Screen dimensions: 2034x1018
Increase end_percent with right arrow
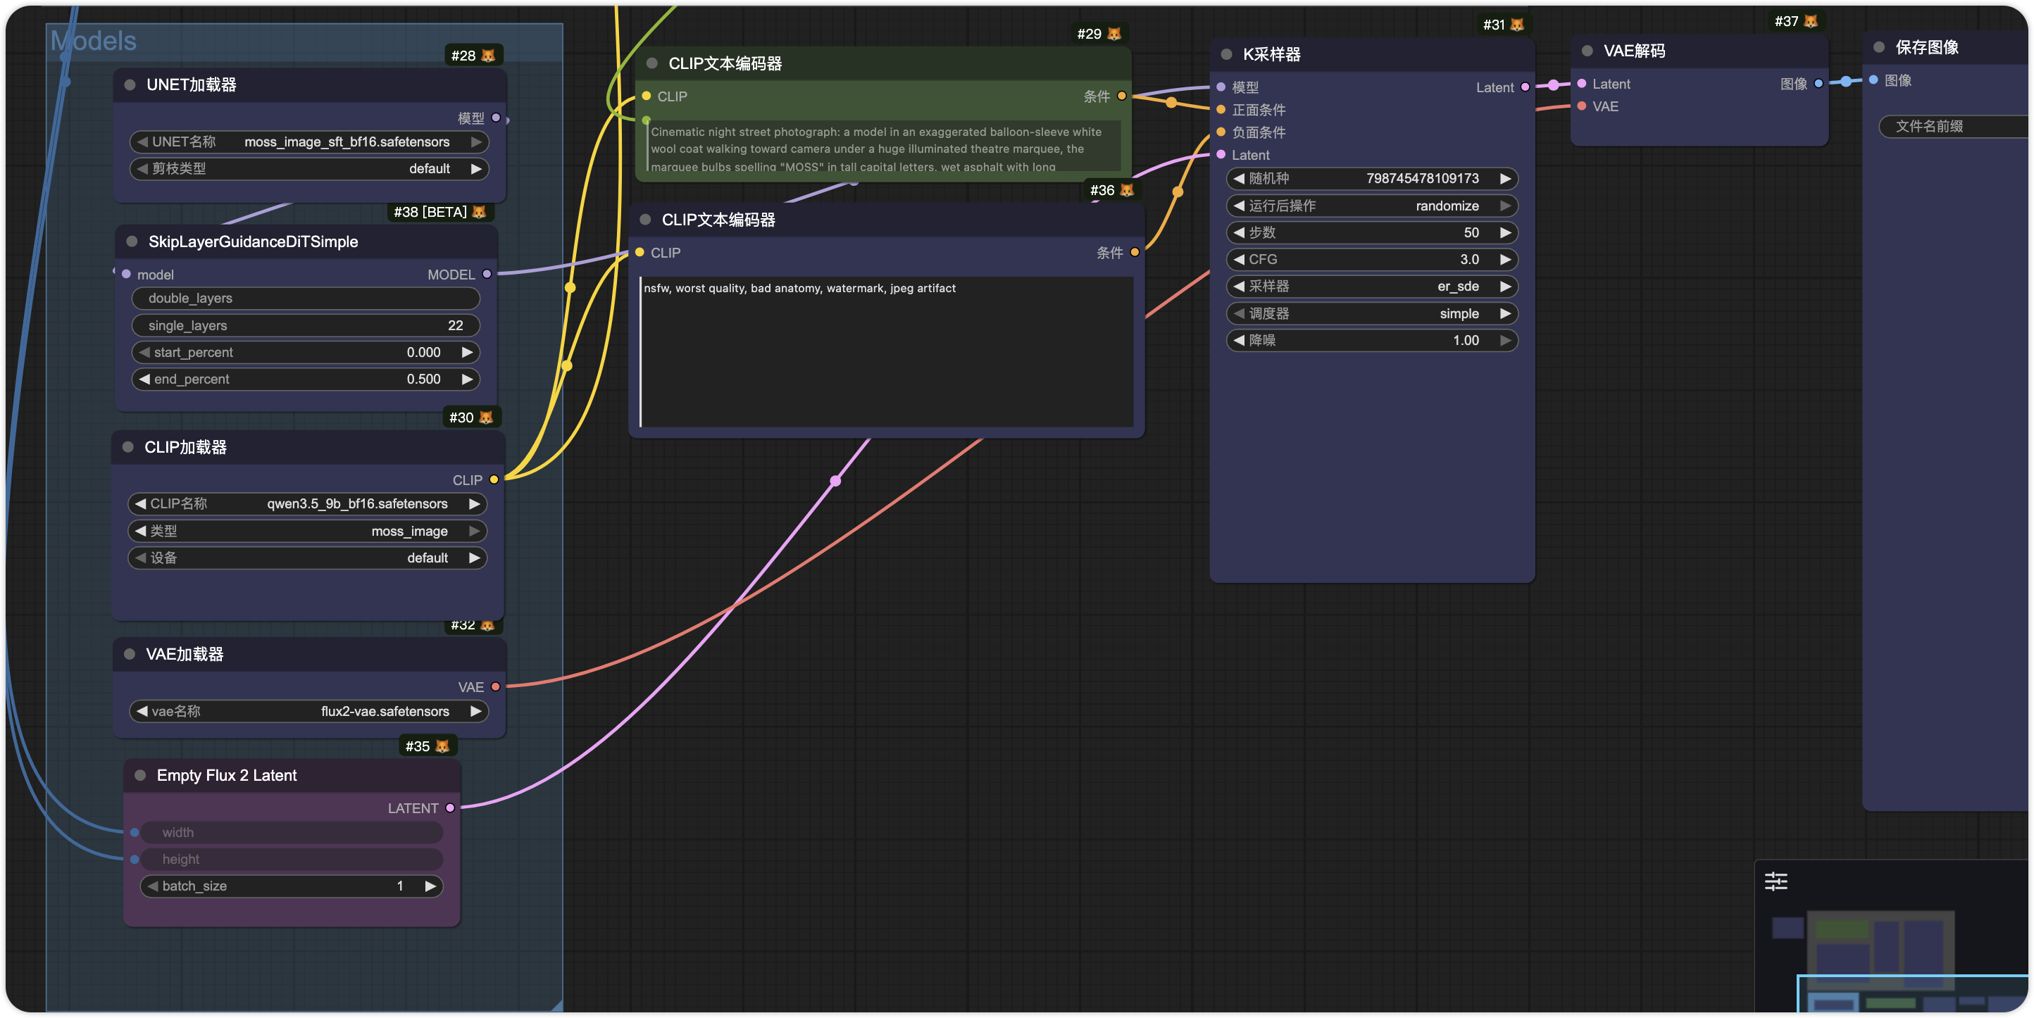tap(468, 379)
